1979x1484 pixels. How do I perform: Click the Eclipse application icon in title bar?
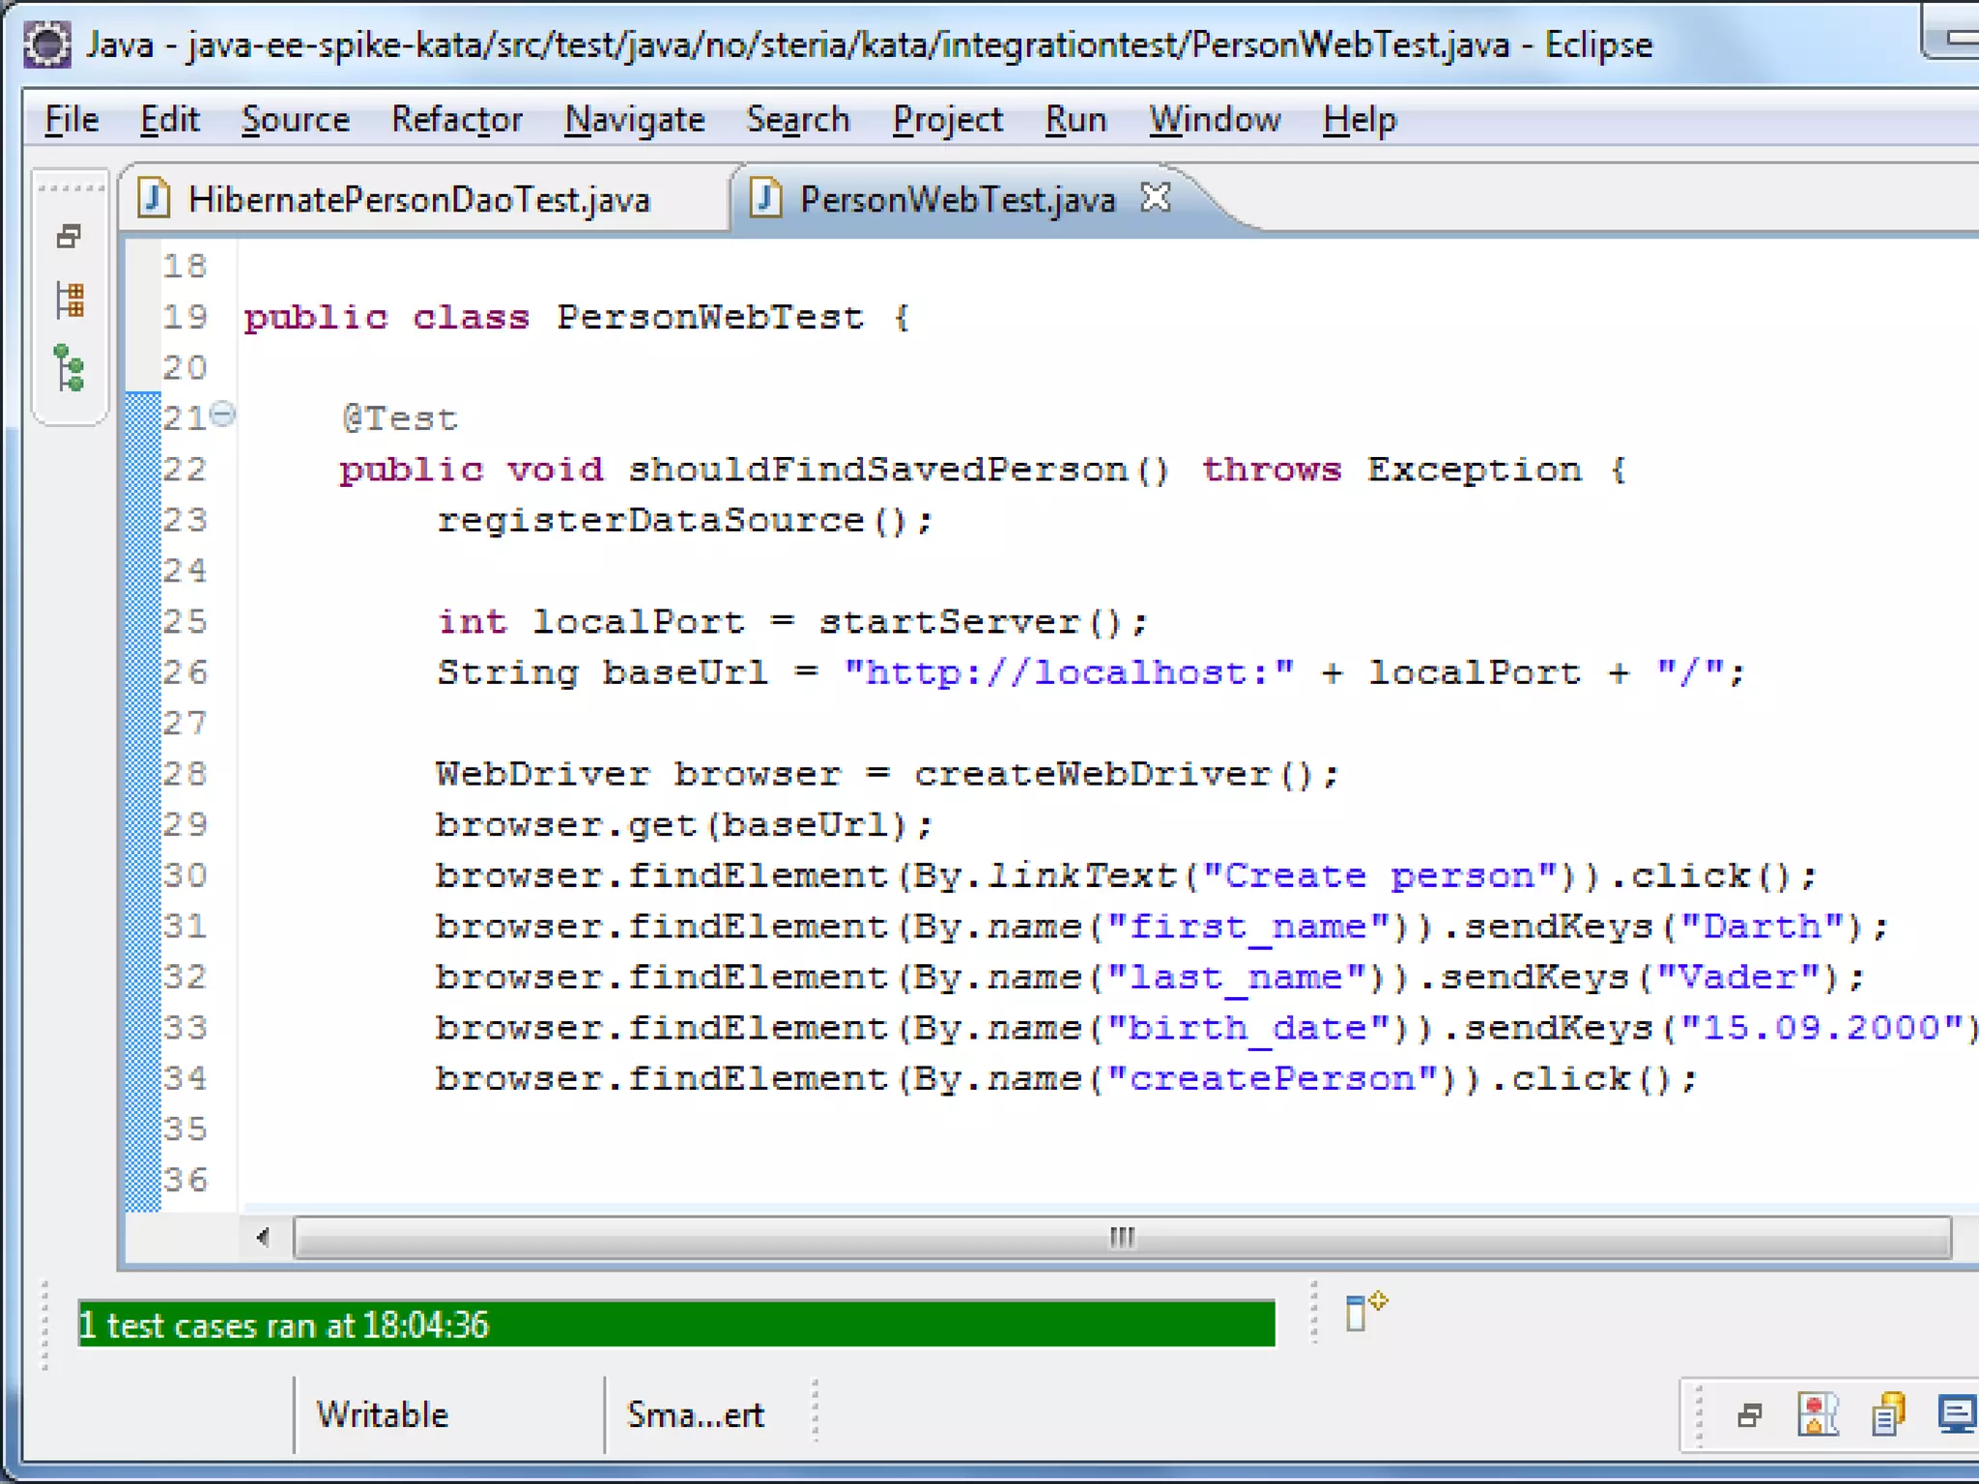[x=47, y=45]
